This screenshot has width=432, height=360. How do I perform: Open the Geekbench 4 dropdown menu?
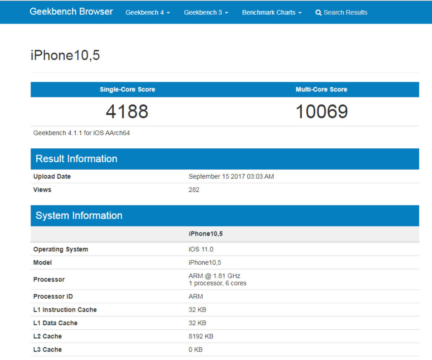point(148,13)
